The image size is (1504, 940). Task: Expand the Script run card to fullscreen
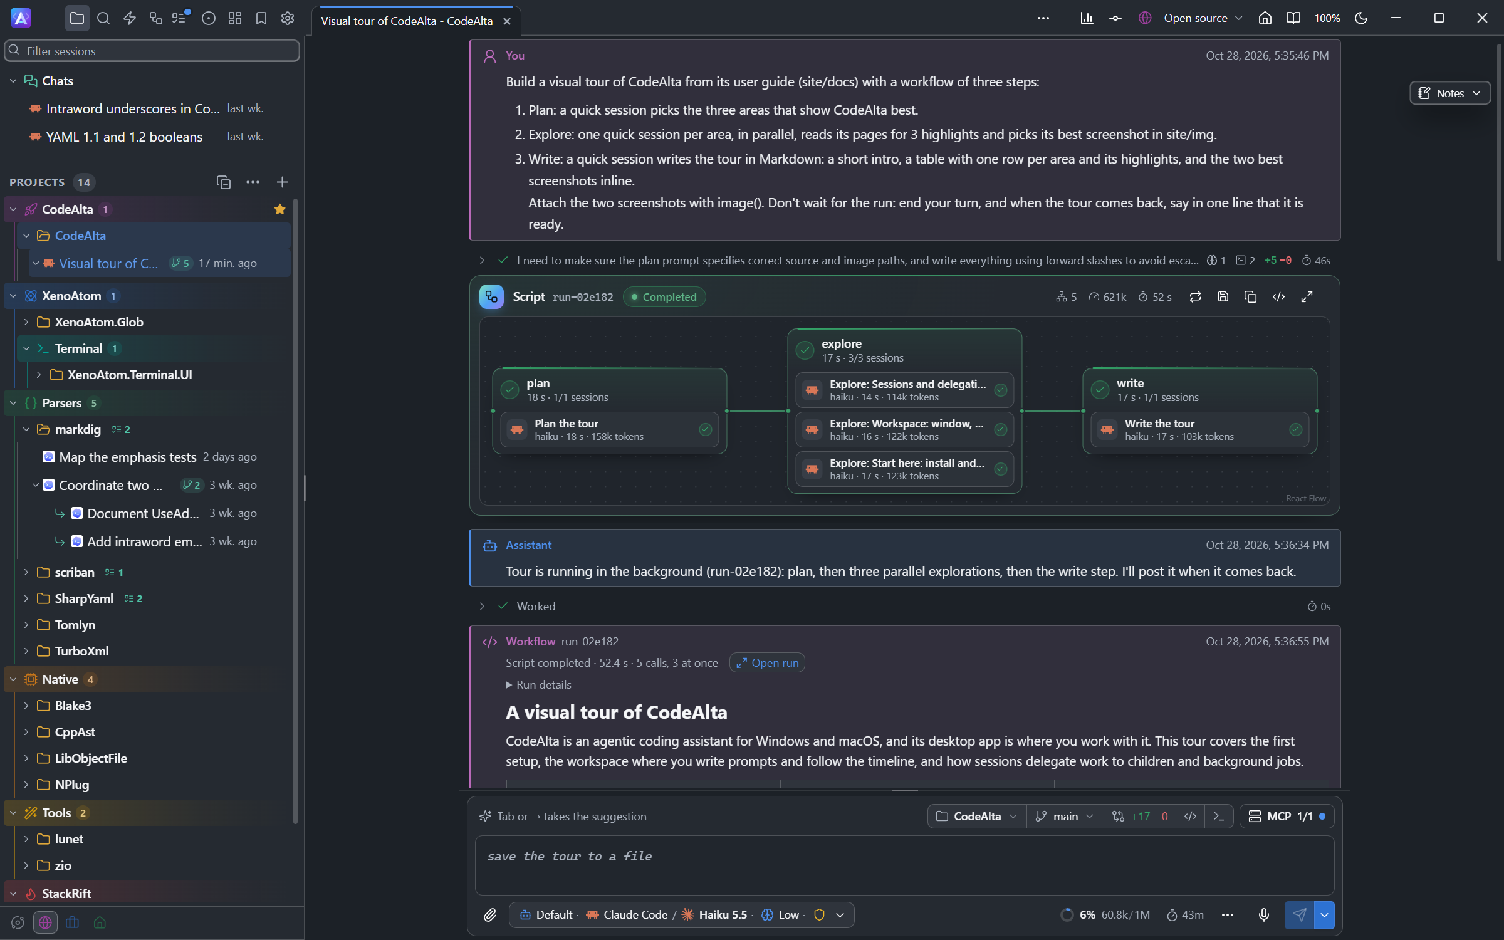tap(1307, 296)
